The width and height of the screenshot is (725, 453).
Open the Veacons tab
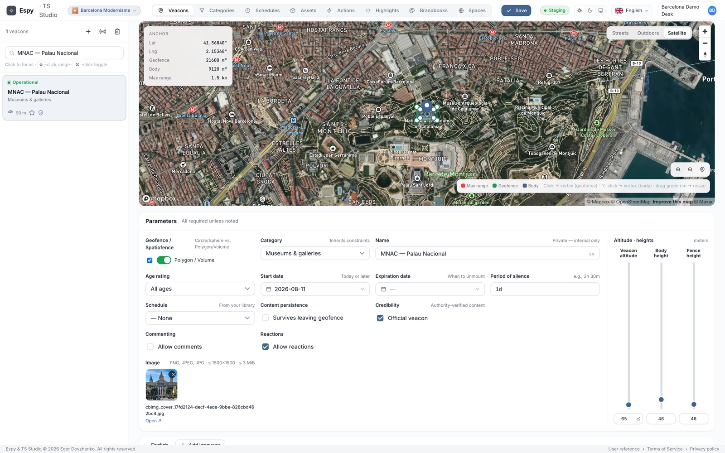(173, 10)
